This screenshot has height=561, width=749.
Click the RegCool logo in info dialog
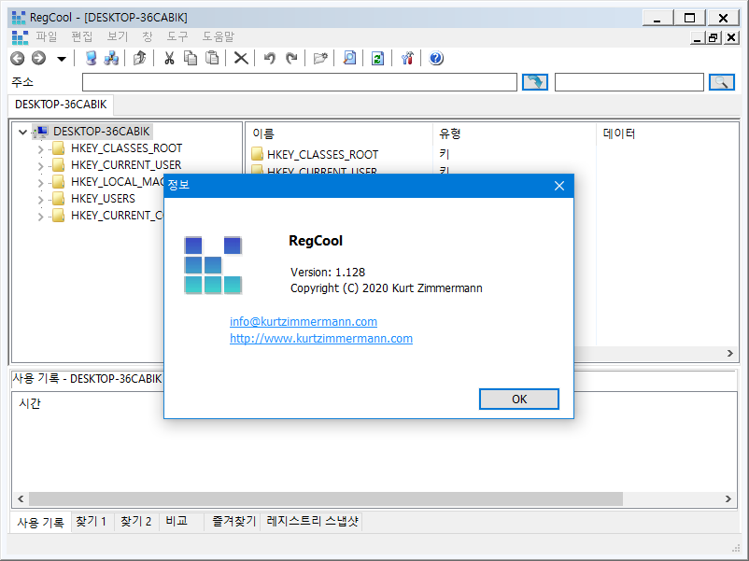213,265
